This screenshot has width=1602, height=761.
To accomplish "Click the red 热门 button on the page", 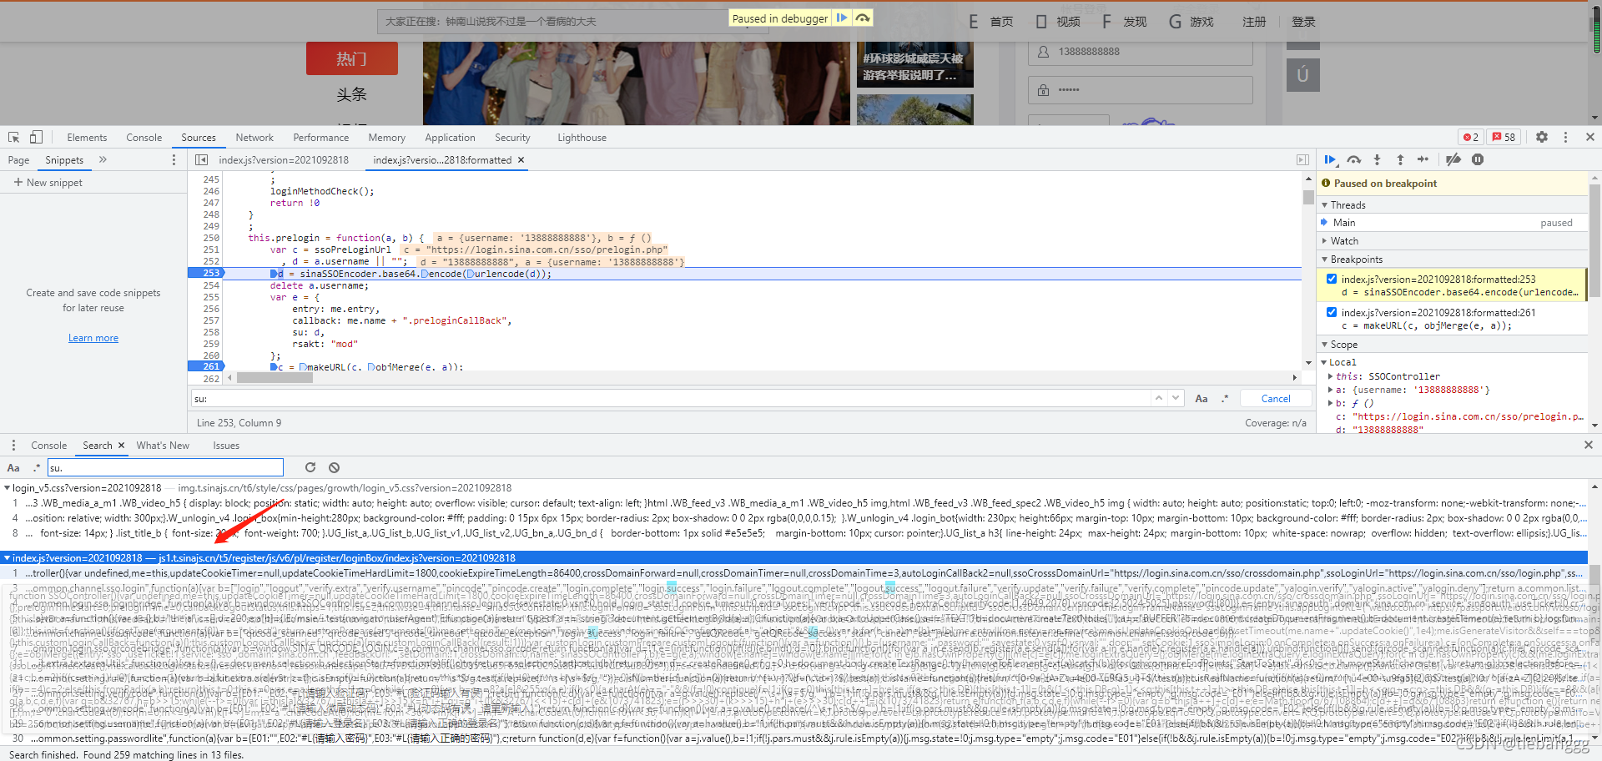I will pyautogui.click(x=352, y=58).
